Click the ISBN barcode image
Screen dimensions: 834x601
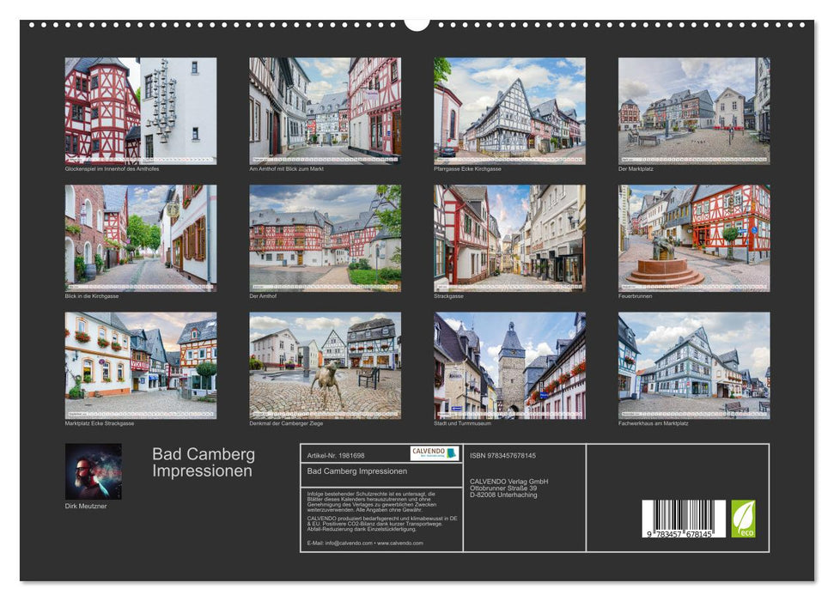(x=683, y=520)
